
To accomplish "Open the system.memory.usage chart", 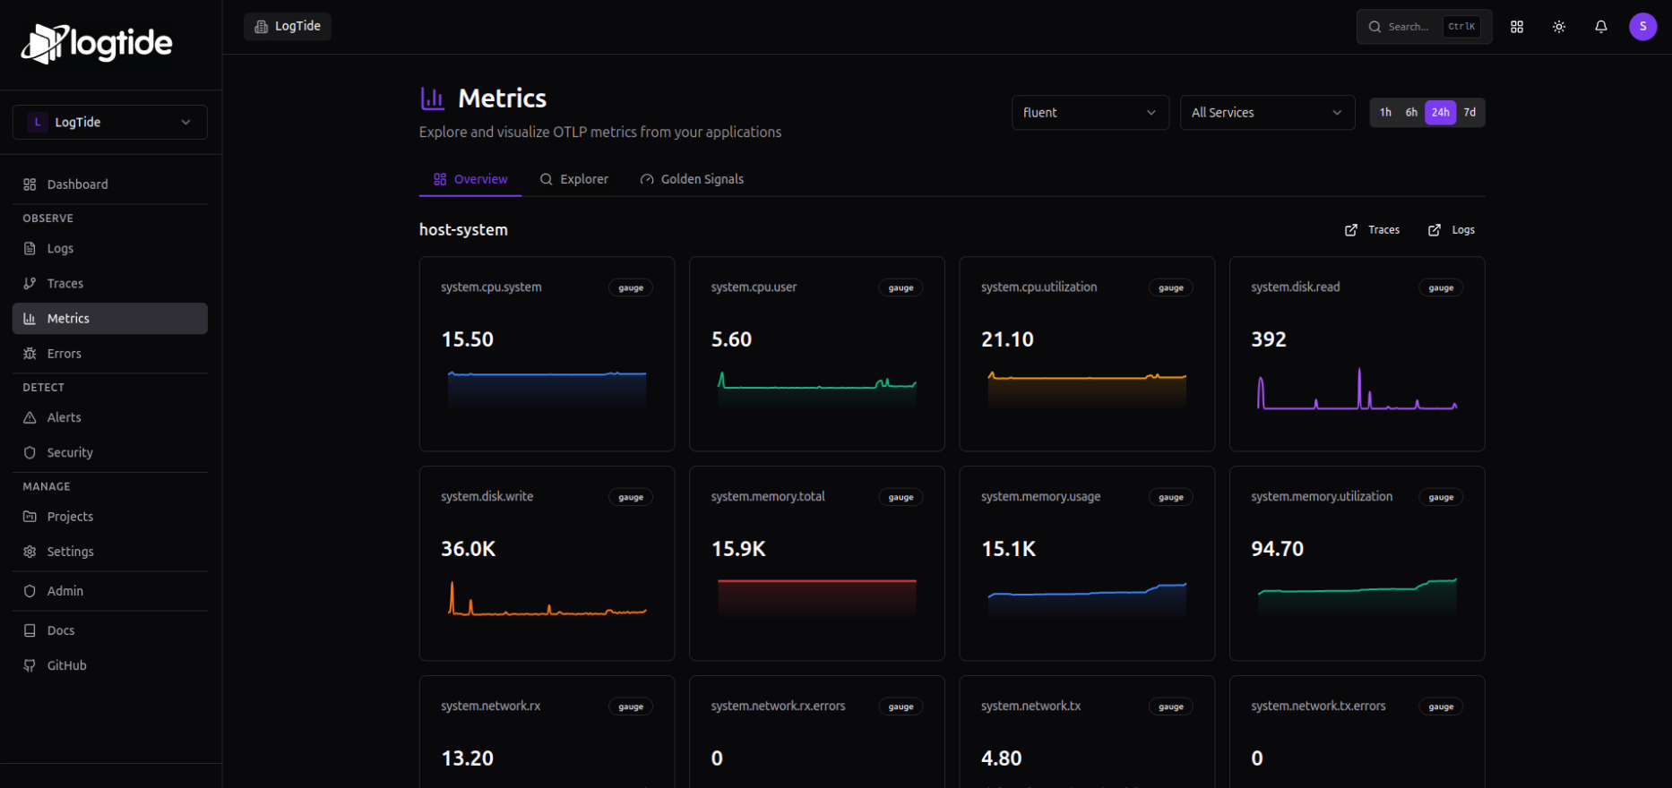I will point(1087,598).
